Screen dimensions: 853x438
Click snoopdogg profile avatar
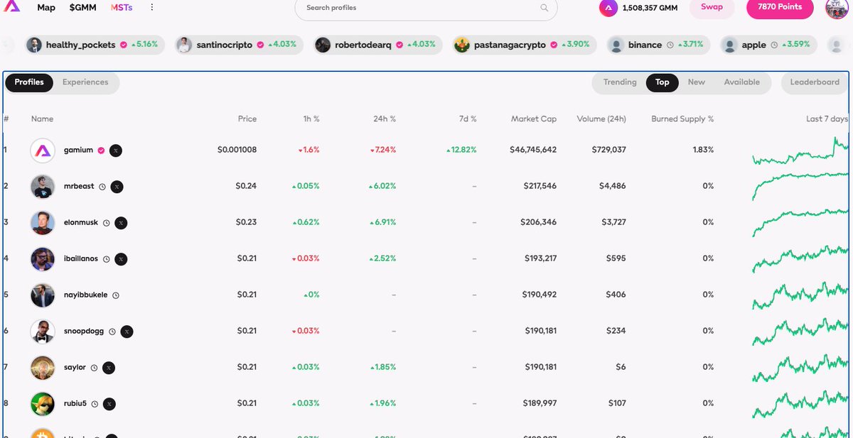pyautogui.click(x=43, y=332)
